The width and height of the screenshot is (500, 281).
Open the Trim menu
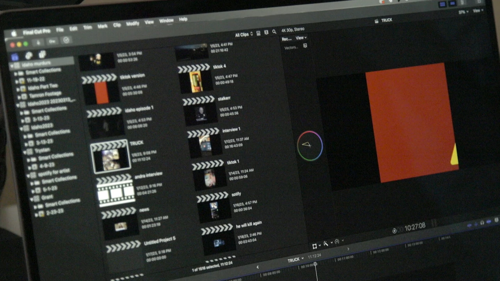point(87,27)
